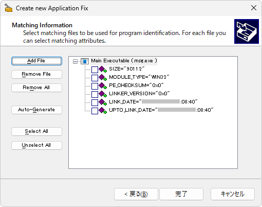Check the SIZE attribute checkbox

95,70
